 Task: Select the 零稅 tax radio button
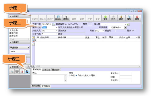tap(90, 76)
